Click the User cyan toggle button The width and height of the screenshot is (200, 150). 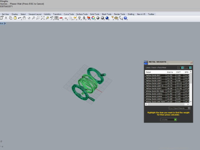click(x=190, y=67)
